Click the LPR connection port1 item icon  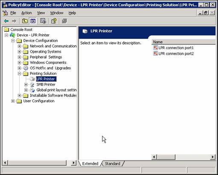[156, 47]
